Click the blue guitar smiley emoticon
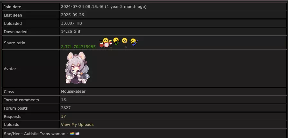 coord(134,42)
